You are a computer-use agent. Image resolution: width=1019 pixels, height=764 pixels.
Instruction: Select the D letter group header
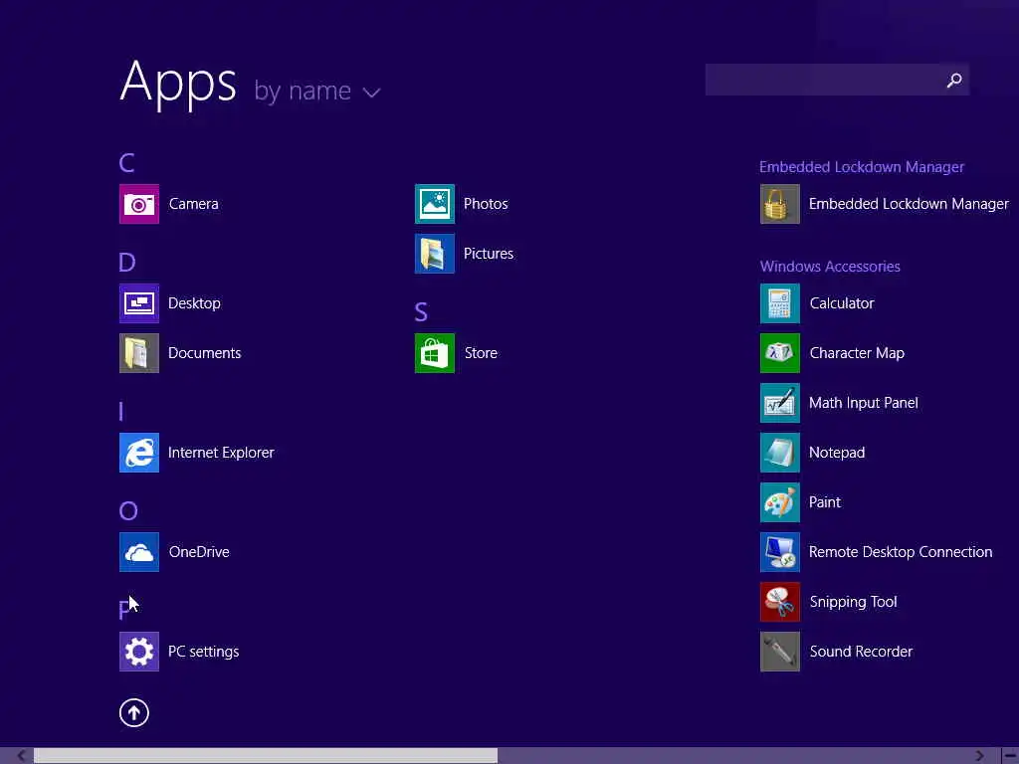pos(126,263)
